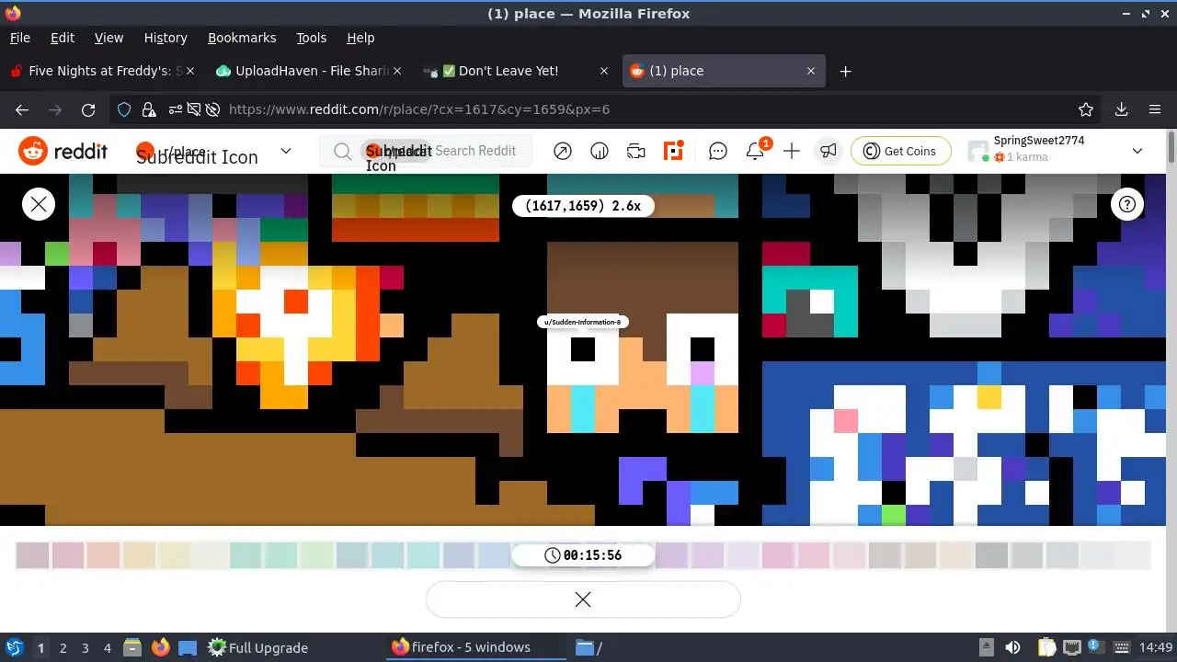Open the Firefox downloads panel
Screen dimensions: 1177x662
click(x=1121, y=109)
